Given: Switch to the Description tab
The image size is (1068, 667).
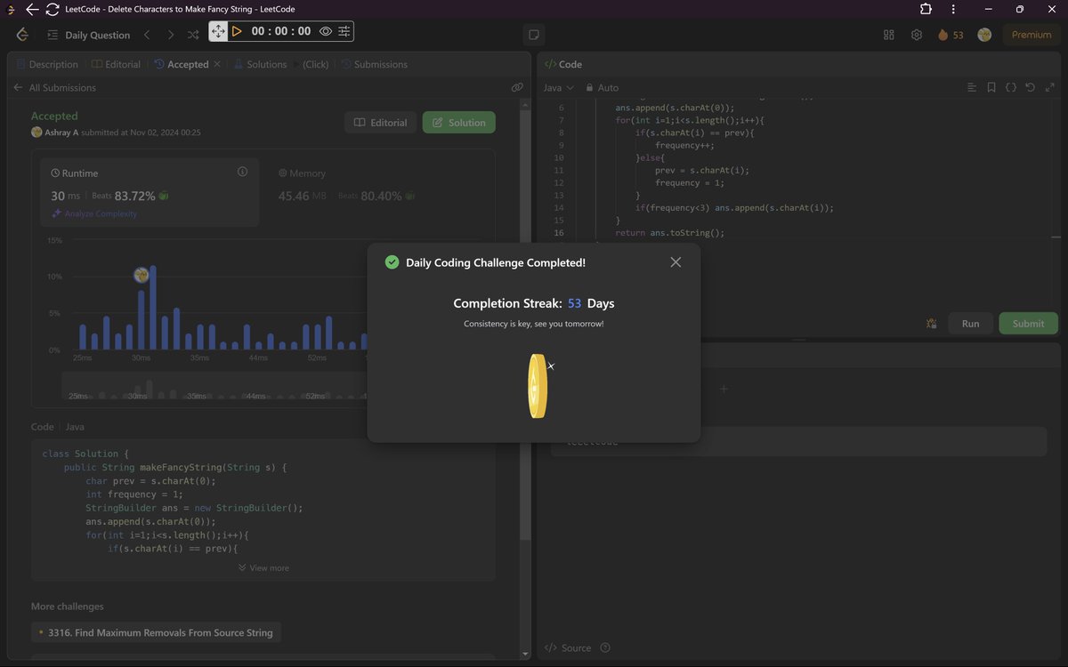Looking at the screenshot, I should (x=46, y=64).
